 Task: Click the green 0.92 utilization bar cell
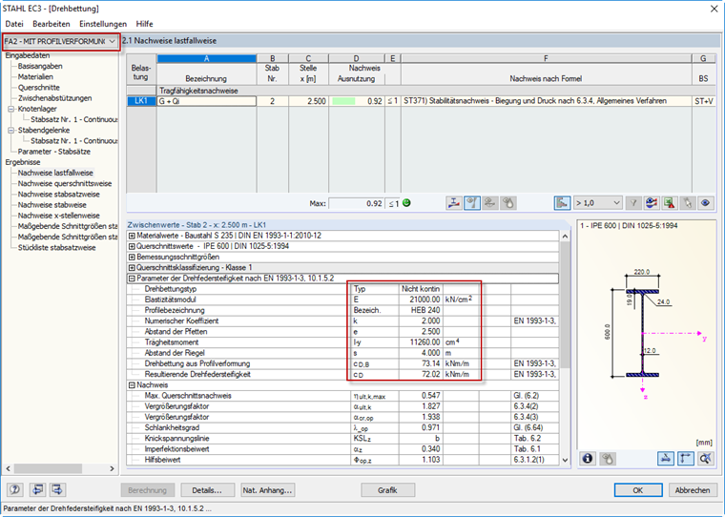(x=356, y=101)
